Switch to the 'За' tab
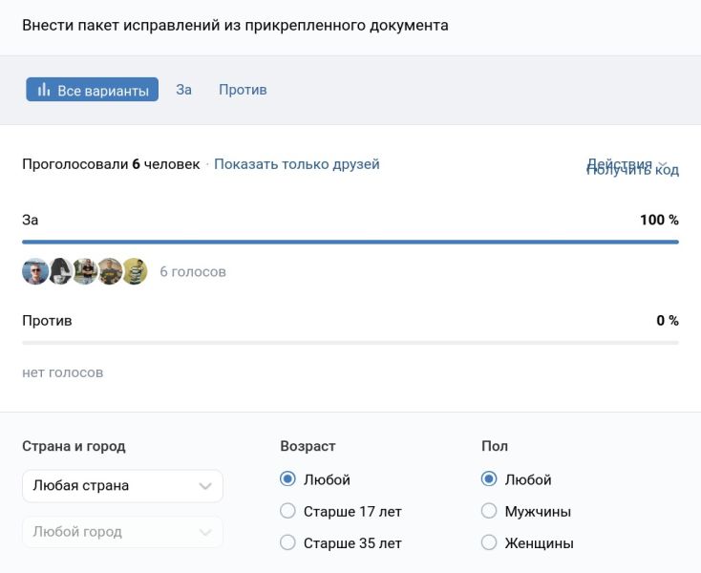Screen dimensions: 701x573 click(x=183, y=90)
